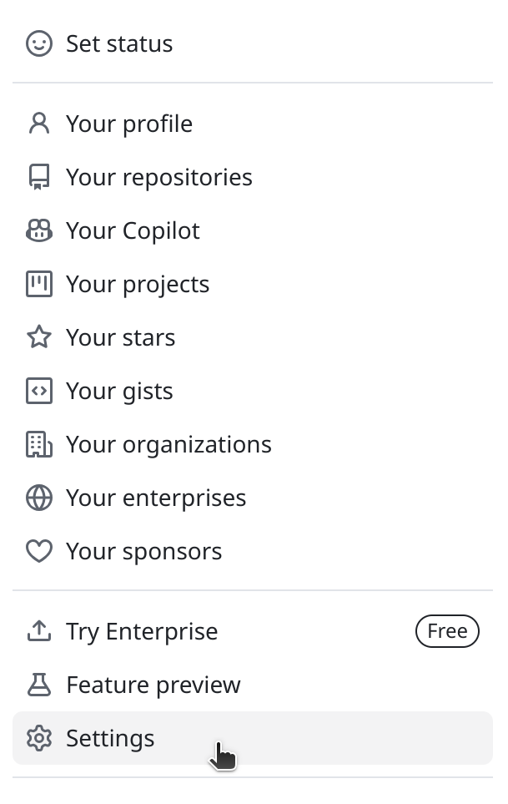The height and width of the screenshot is (804, 508).
Task: Open Your repositories menu item
Action: click(x=158, y=177)
